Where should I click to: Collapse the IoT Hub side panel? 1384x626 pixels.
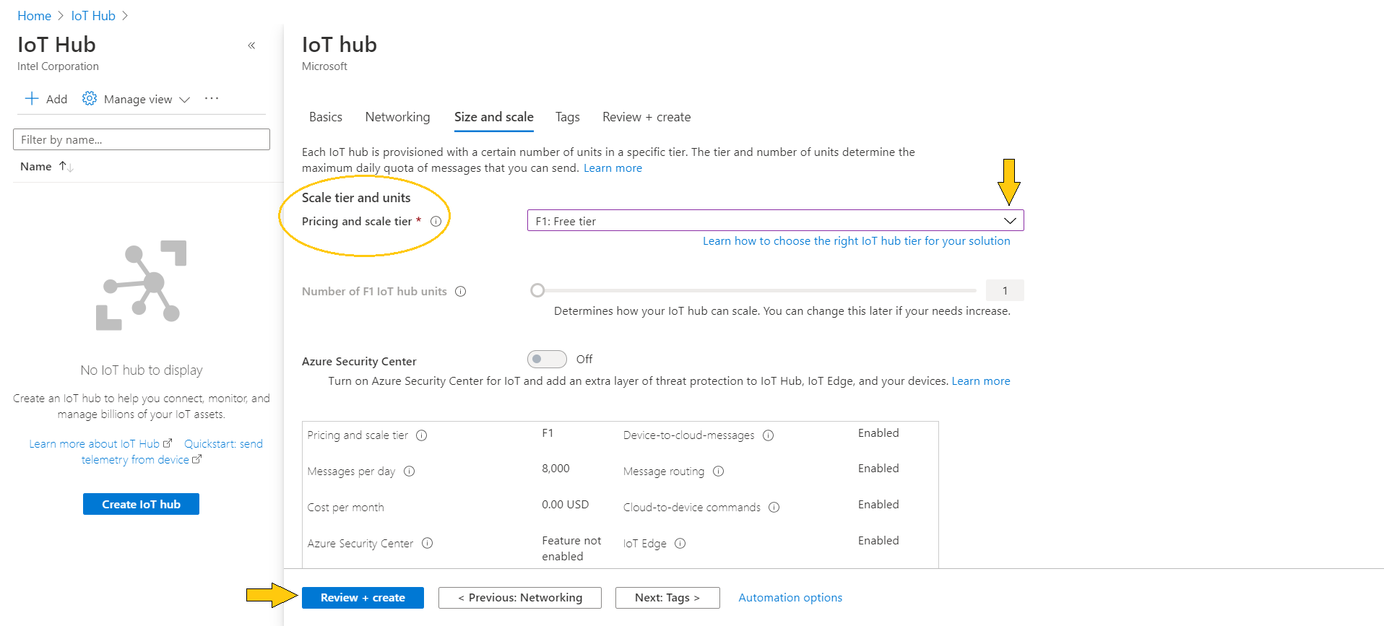[251, 45]
